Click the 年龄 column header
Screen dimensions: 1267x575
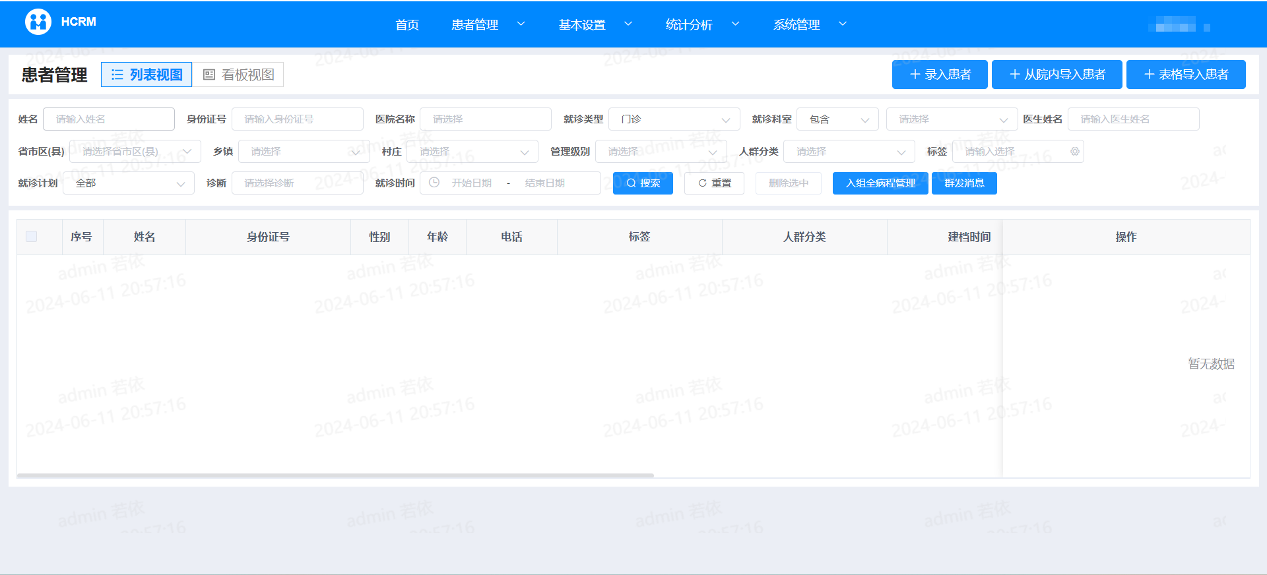click(x=438, y=237)
